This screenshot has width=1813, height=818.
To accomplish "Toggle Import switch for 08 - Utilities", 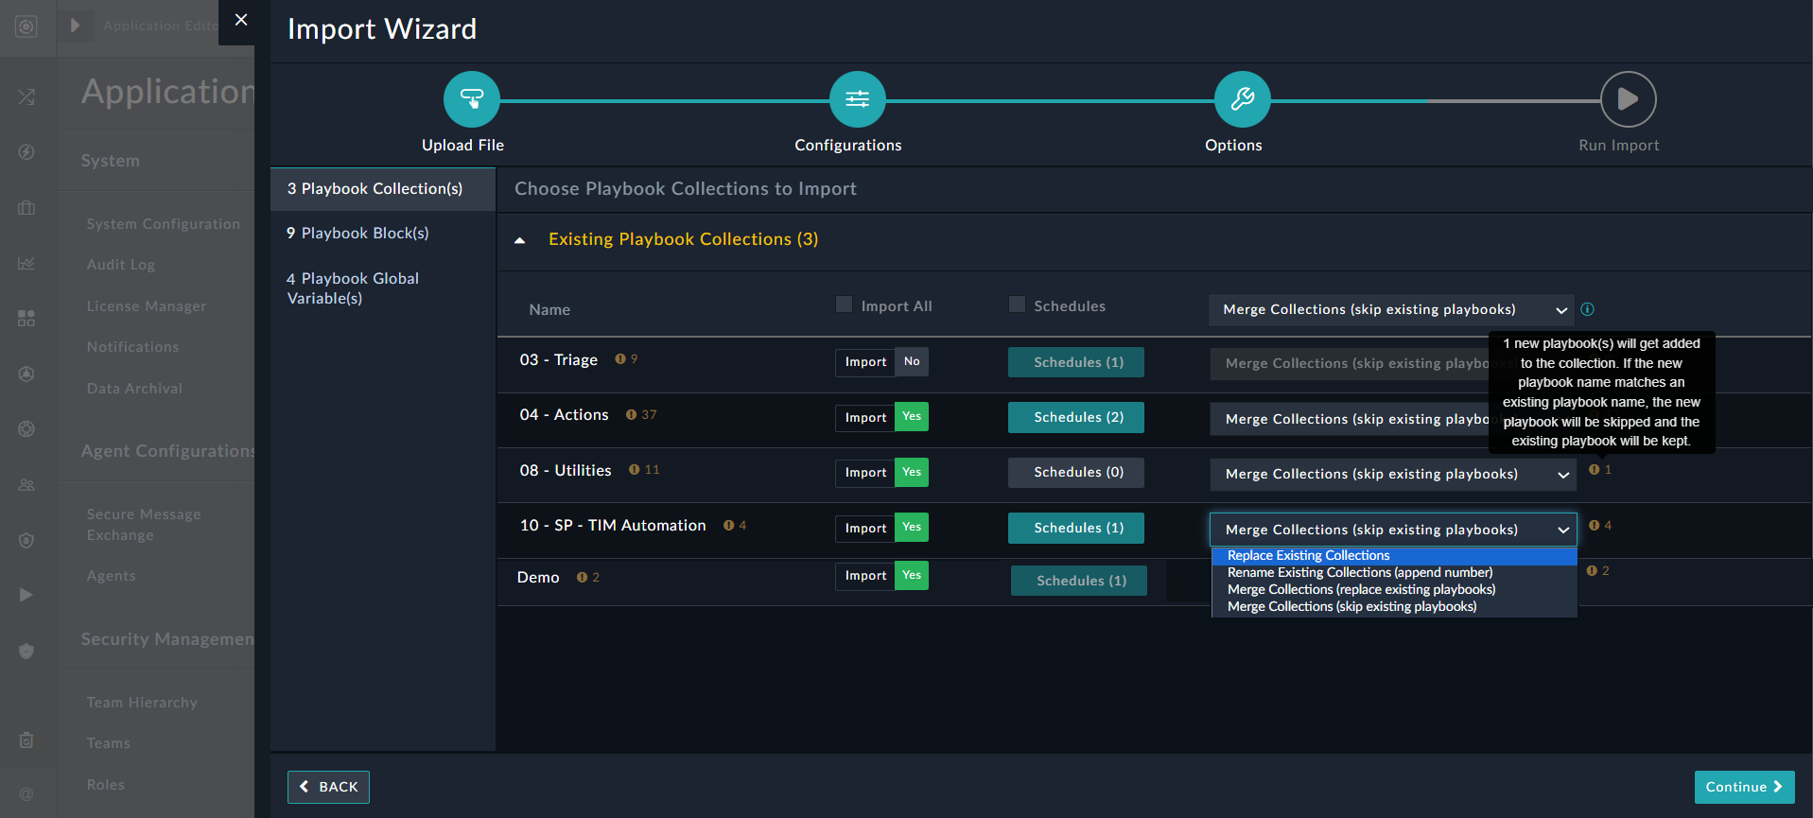I will point(881,473).
